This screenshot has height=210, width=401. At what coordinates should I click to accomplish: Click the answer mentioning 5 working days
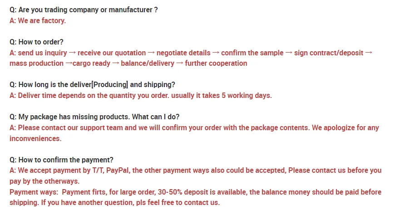(x=140, y=96)
